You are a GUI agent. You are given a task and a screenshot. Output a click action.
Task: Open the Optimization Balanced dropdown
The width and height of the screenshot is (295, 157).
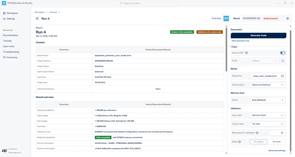(x=267, y=85)
